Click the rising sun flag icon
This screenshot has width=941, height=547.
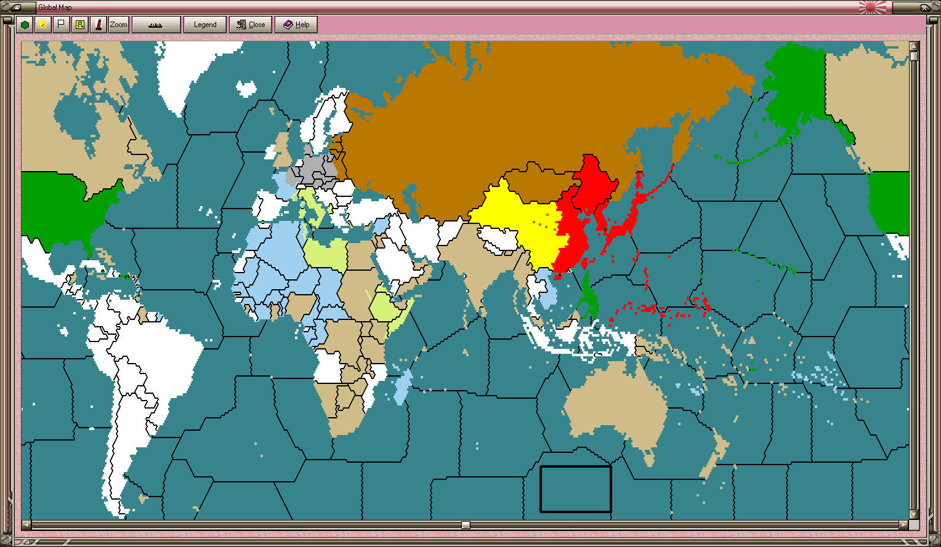tap(873, 7)
